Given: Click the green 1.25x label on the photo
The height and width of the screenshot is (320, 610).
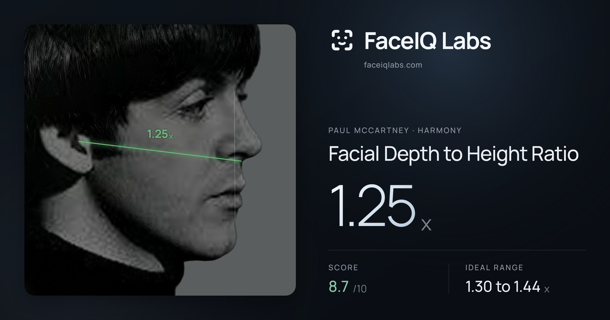Looking at the screenshot, I should (160, 134).
